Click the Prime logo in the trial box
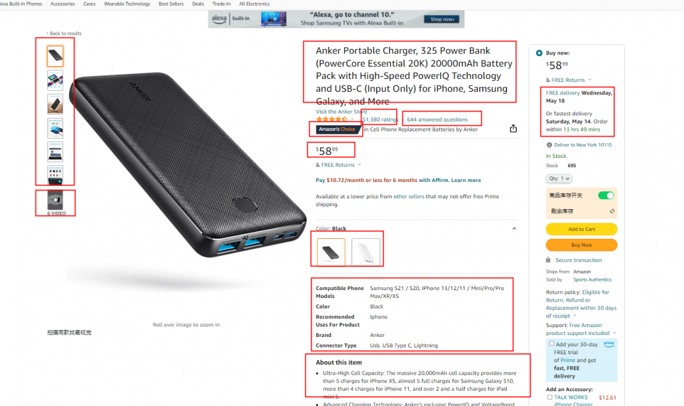Image resolution: width=684 pixels, height=406 pixels. 609,344
